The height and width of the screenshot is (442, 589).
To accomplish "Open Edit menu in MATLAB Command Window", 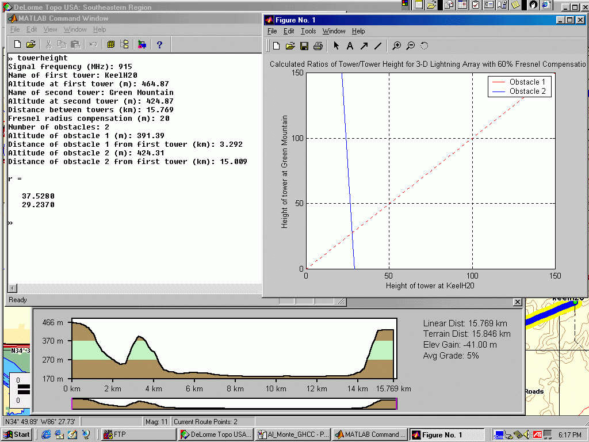I will (x=32, y=29).
